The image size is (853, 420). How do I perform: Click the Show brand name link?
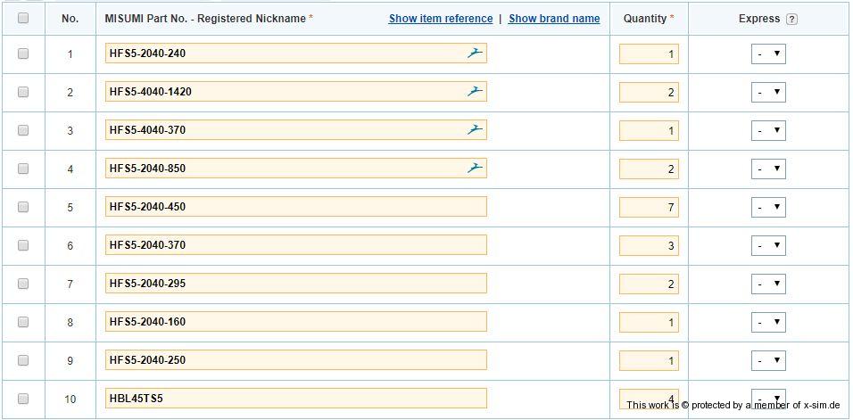[554, 19]
